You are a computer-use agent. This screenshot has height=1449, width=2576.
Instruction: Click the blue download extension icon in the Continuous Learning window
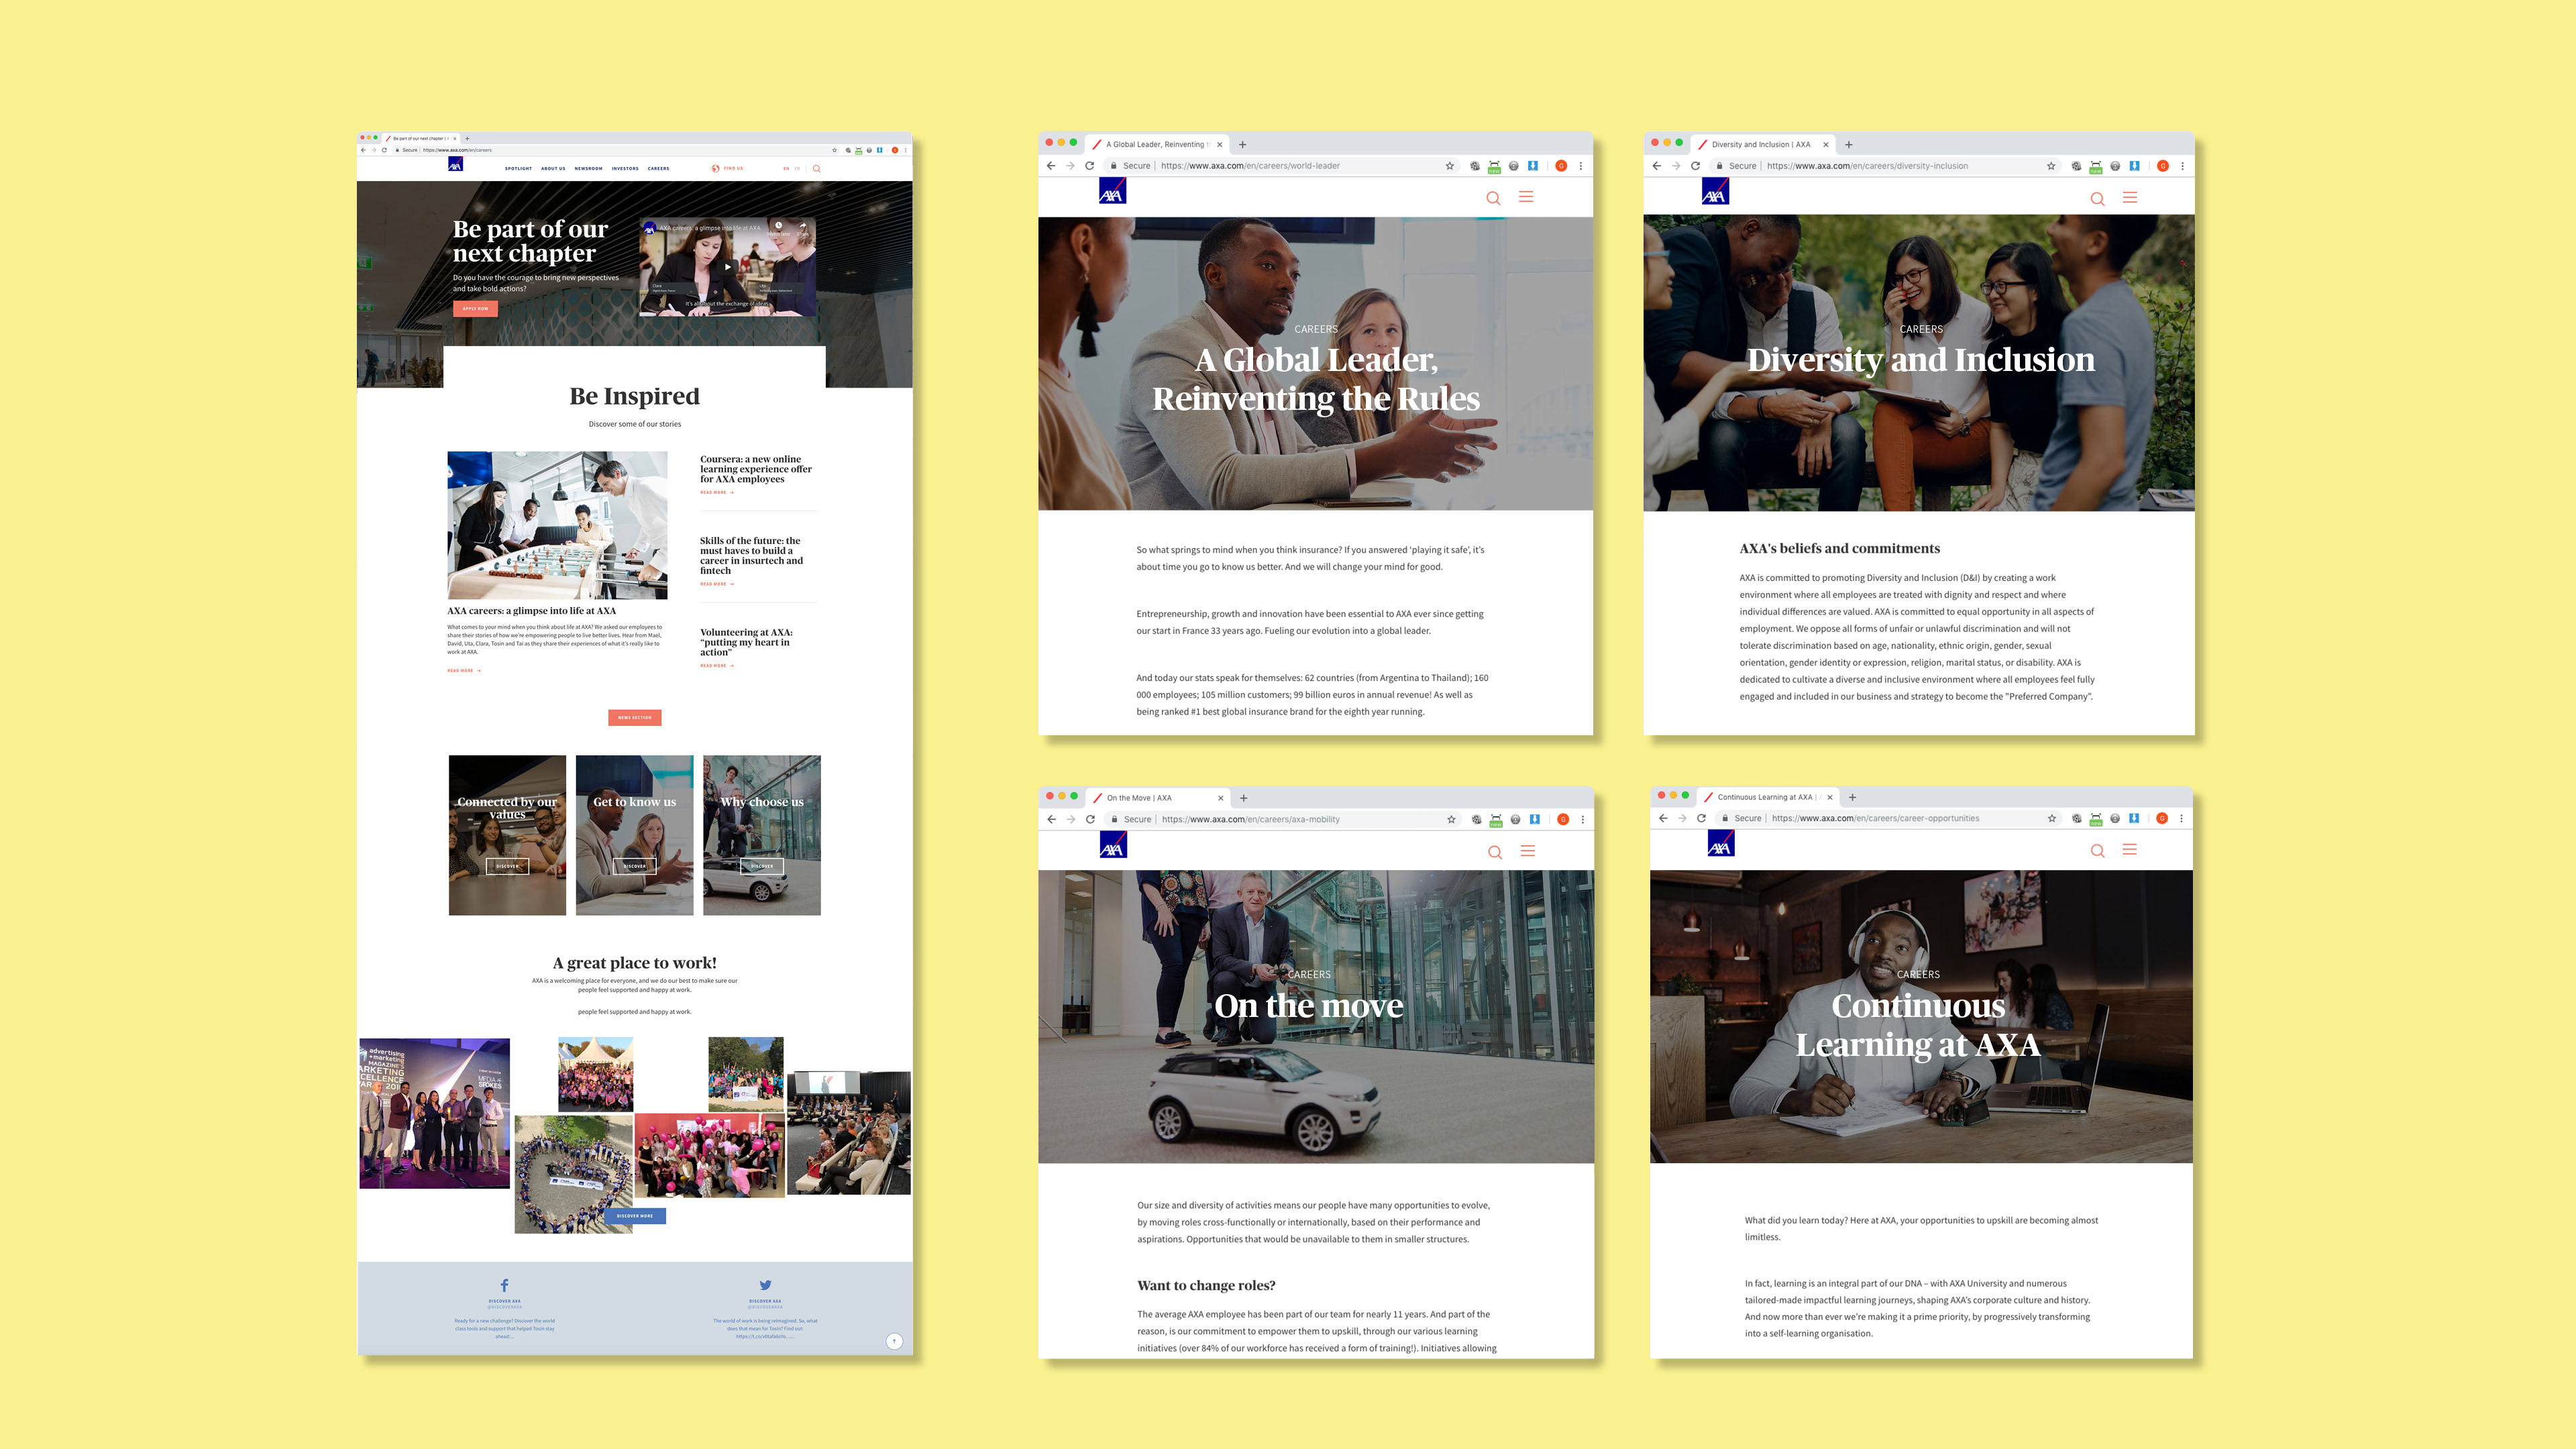(x=2134, y=818)
